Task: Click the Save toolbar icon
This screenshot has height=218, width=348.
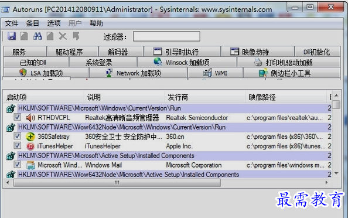Action: pos(12,36)
